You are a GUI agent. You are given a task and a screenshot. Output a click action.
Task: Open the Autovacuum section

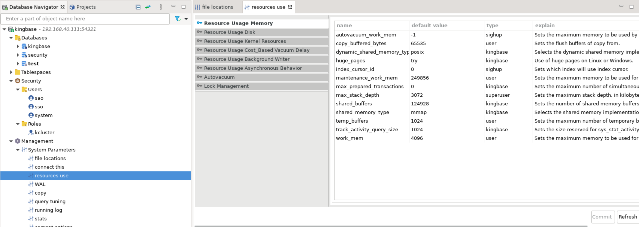tap(219, 77)
